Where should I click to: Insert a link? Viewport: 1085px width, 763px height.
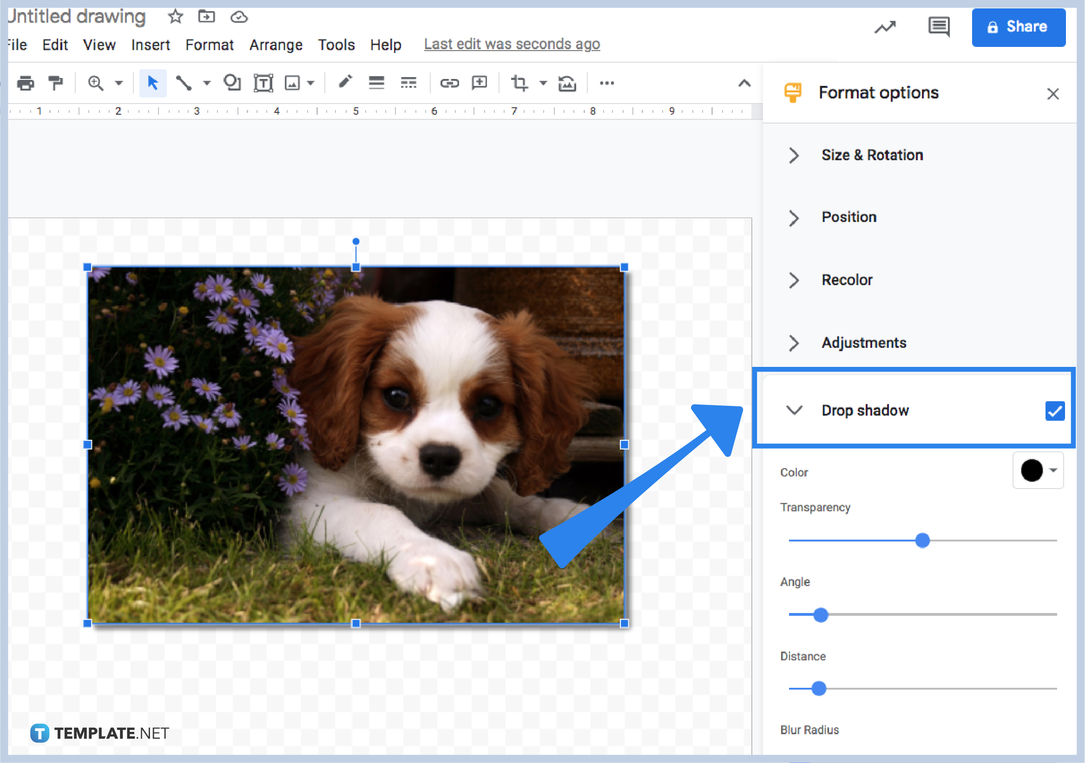pos(449,83)
